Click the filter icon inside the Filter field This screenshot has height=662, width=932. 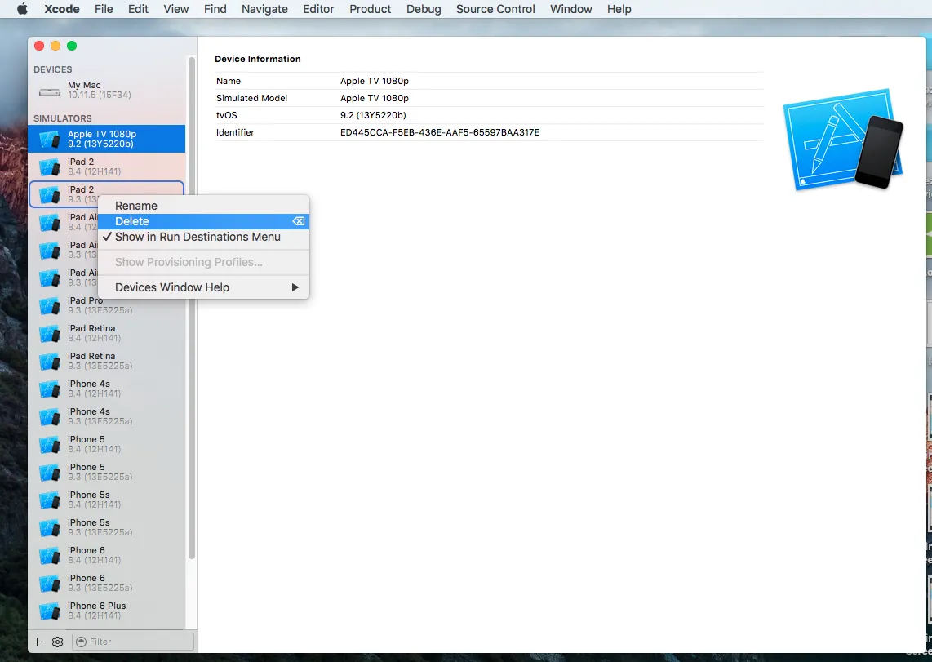(x=82, y=642)
